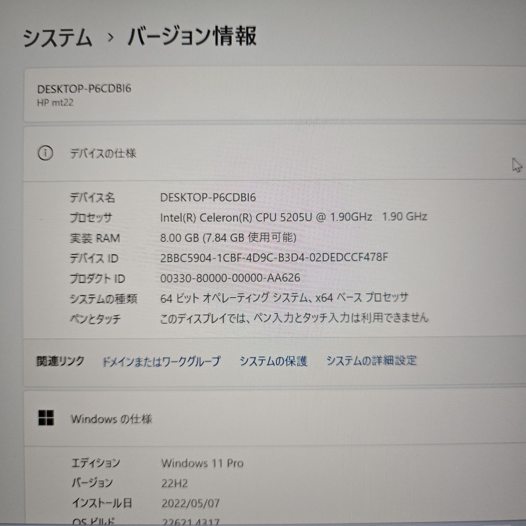Click the エディション label

coord(96,463)
